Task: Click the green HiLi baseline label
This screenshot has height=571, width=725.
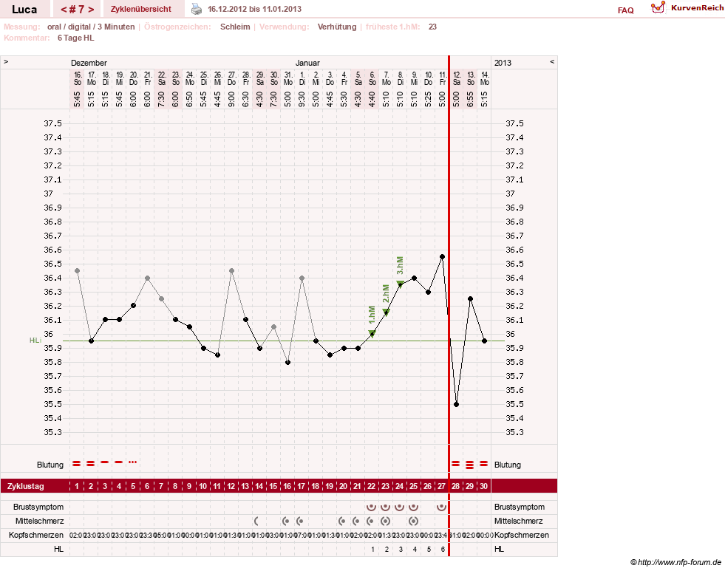Action: [35, 341]
